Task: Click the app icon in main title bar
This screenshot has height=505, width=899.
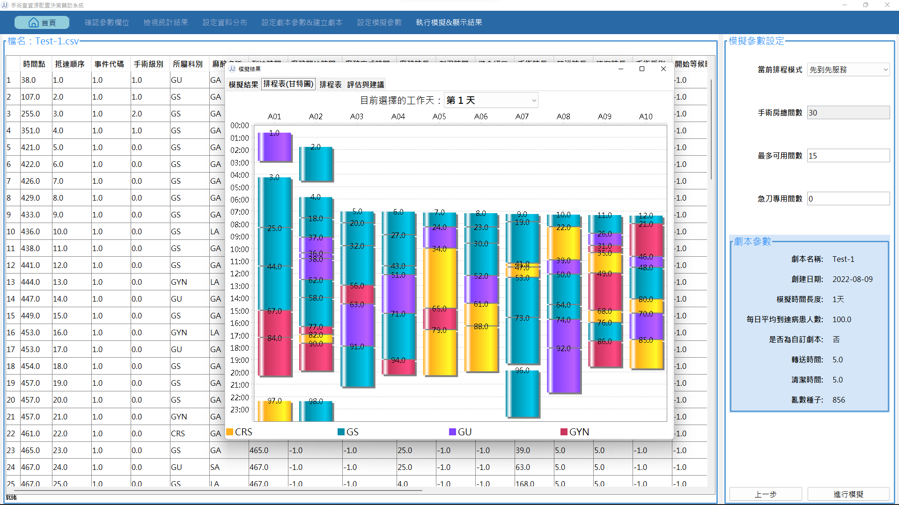Action: (5, 5)
